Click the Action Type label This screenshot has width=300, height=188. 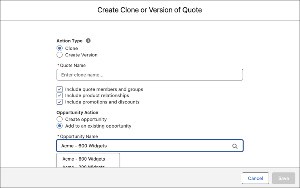pyautogui.click(x=69, y=41)
